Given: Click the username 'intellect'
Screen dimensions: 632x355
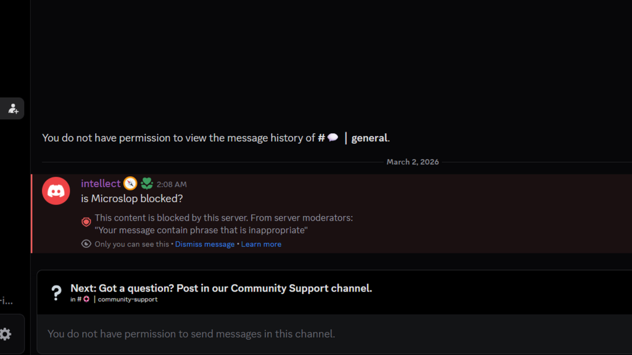Looking at the screenshot, I should point(101,184).
